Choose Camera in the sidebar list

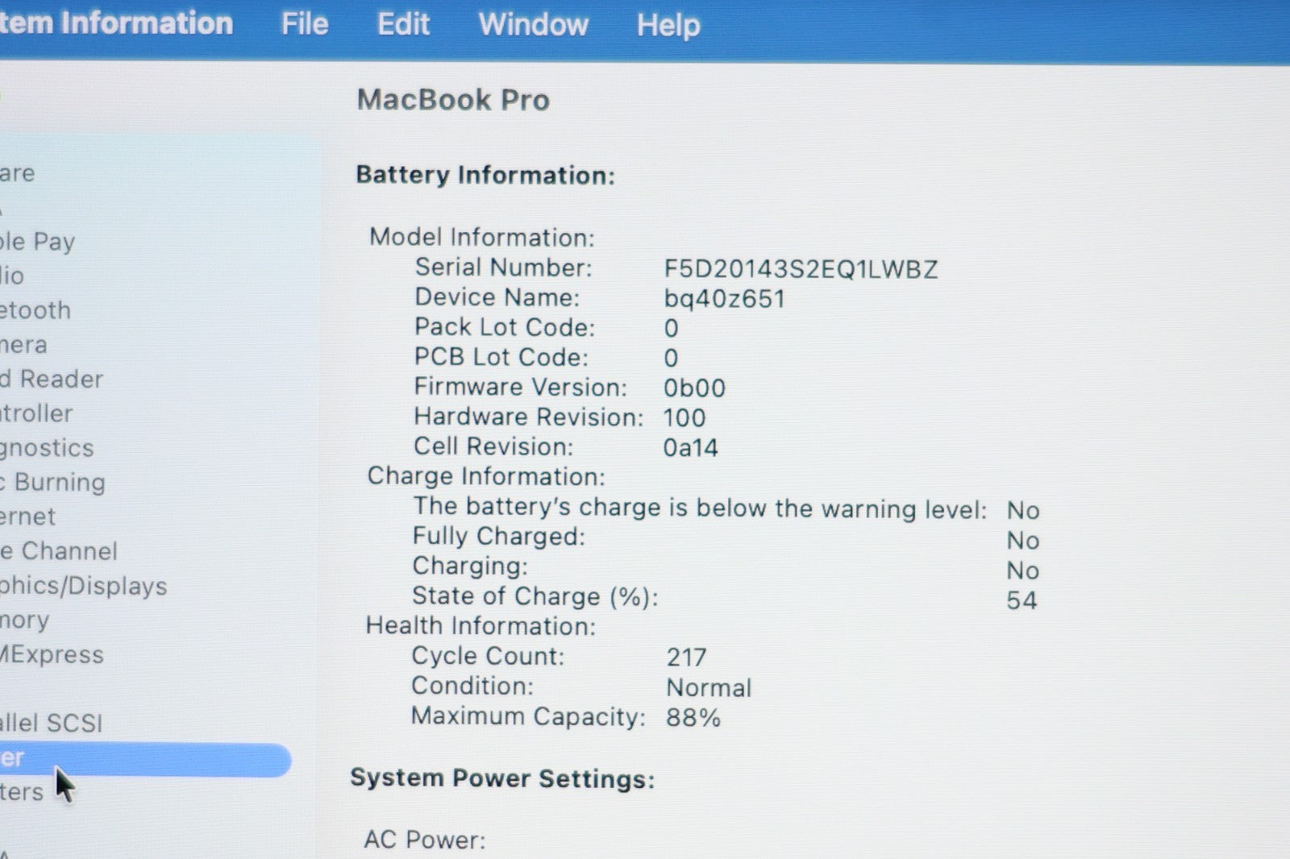24,345
